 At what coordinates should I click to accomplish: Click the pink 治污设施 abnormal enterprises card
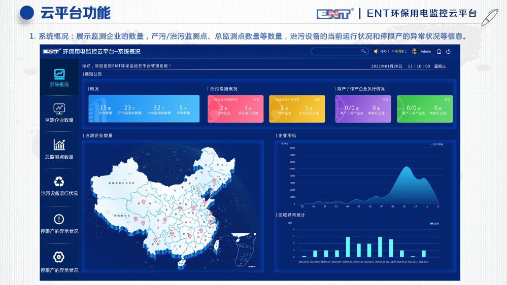[235, 109]
